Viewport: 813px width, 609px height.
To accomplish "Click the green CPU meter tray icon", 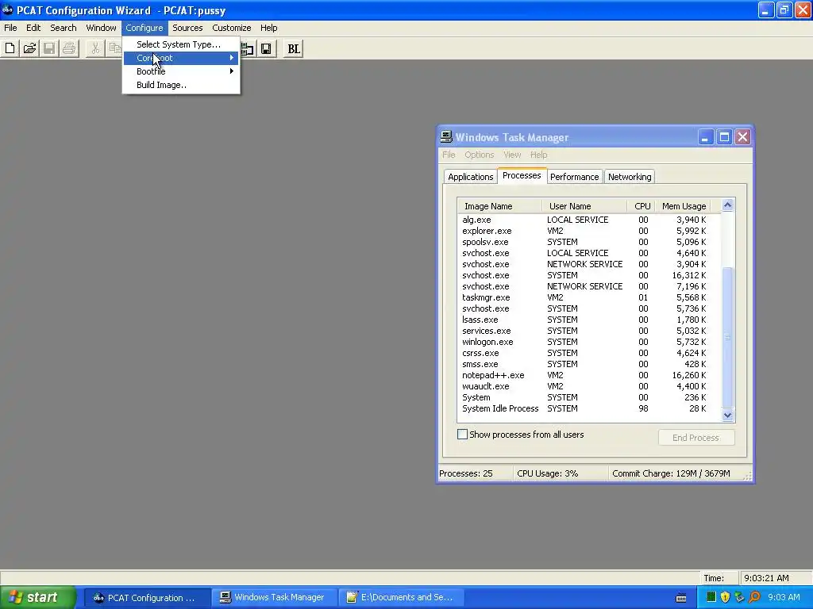I will tap(711, 597).
